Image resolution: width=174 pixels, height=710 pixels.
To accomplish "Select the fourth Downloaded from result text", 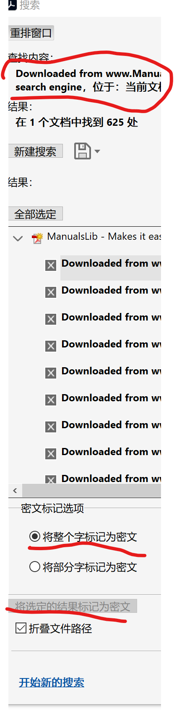I will point(111,344).
